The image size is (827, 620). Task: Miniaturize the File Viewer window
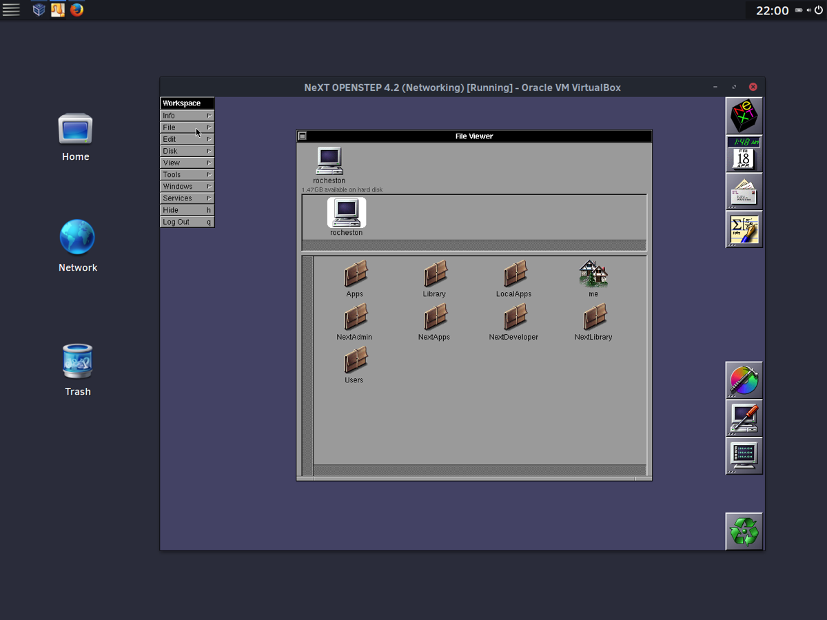(302, 136)
